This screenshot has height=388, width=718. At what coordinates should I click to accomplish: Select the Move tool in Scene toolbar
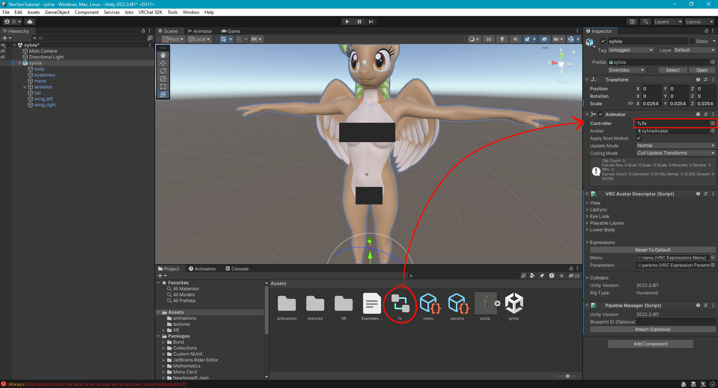163,63
